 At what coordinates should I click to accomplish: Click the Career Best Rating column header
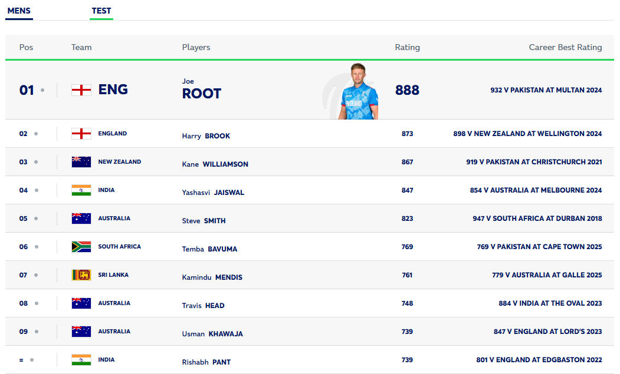[x=565, y=47]
